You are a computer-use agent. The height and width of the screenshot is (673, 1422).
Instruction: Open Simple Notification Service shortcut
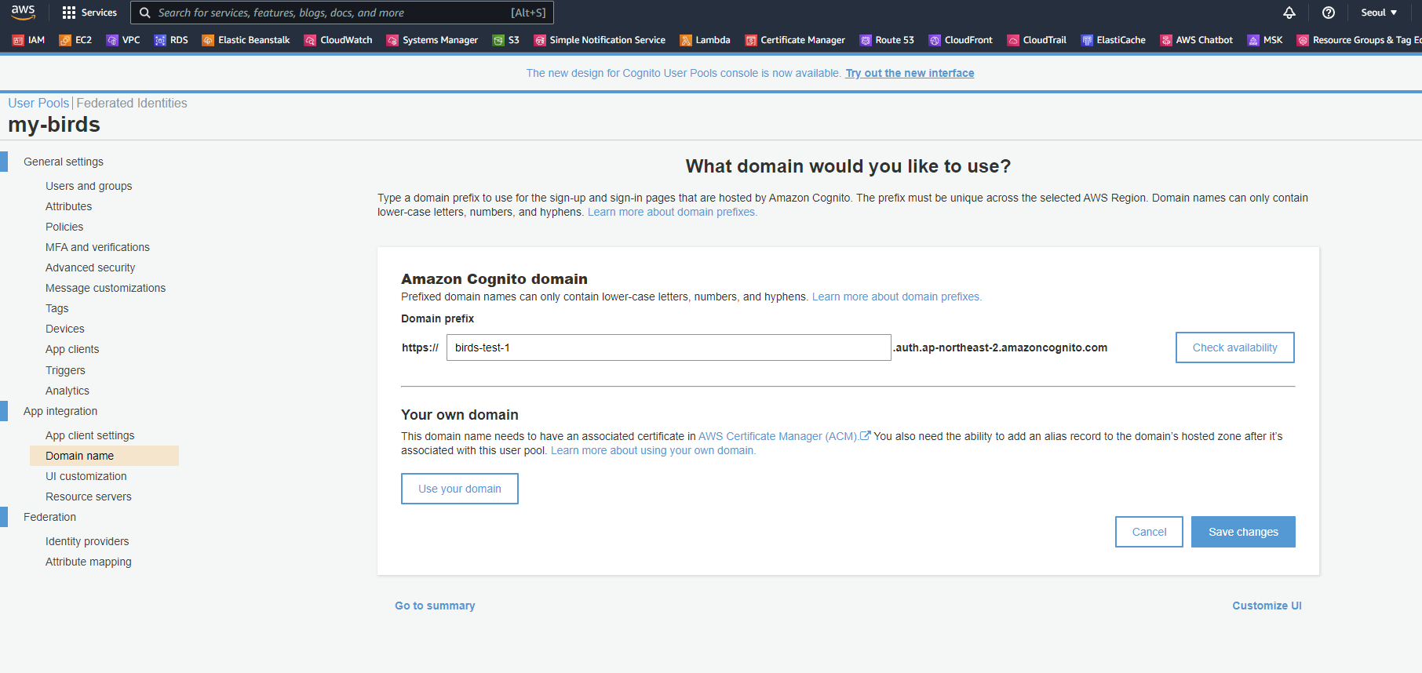tap(600, 40)
